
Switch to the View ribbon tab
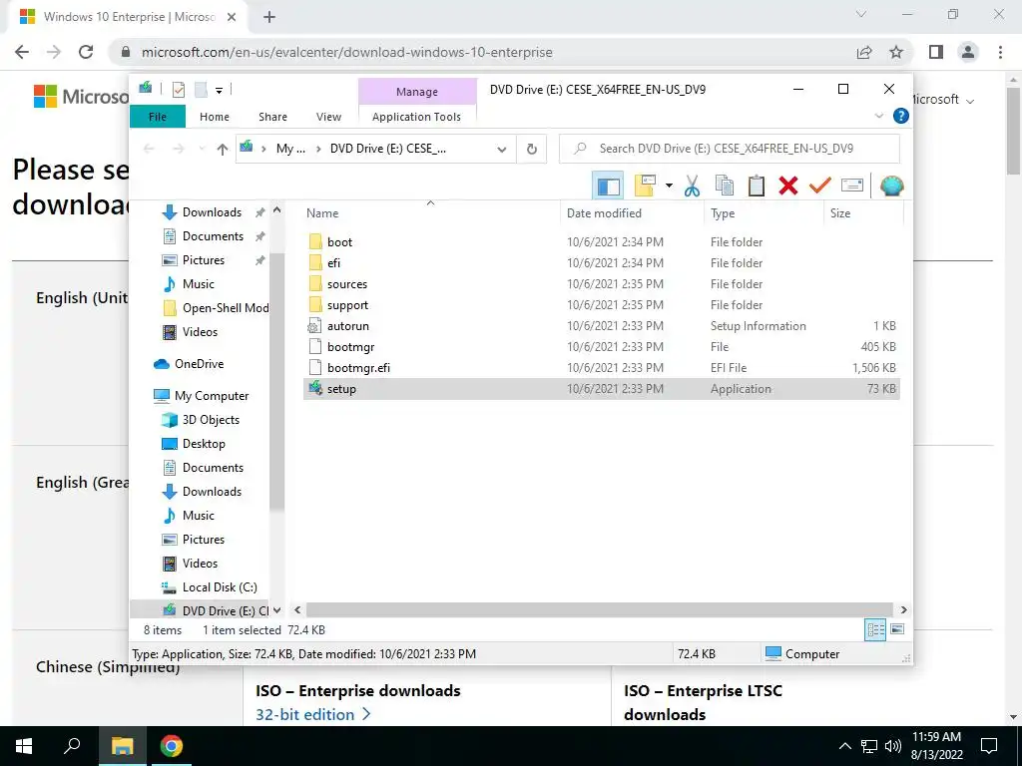[x=328, y=117]
